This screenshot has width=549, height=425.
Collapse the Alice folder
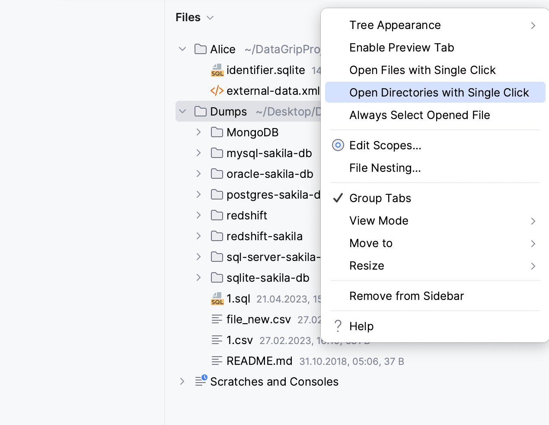(182, 49)
